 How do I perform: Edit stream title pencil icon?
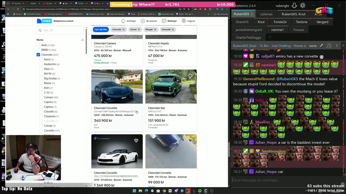(321, 46)
